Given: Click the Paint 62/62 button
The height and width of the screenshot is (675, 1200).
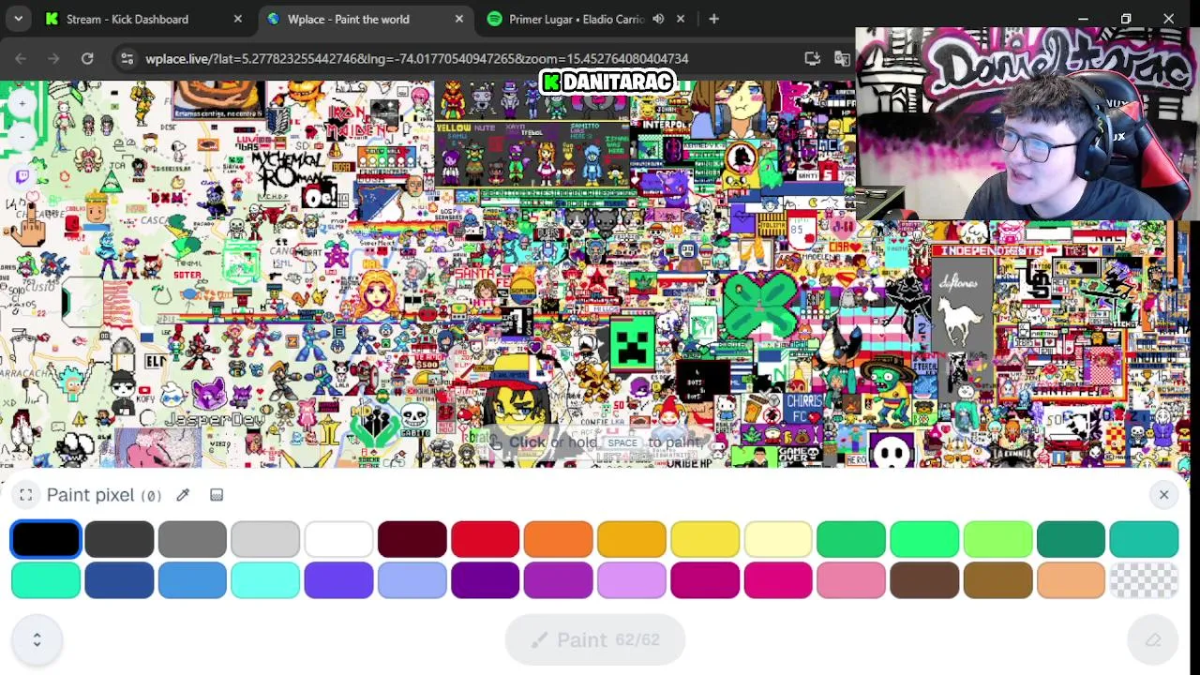Looking at the screenshot, I should tap(595, 640).
